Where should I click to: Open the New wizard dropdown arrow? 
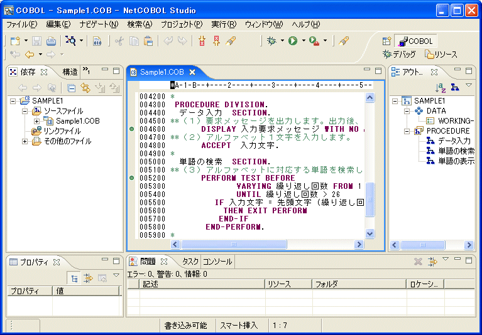[x=26, y=41]
